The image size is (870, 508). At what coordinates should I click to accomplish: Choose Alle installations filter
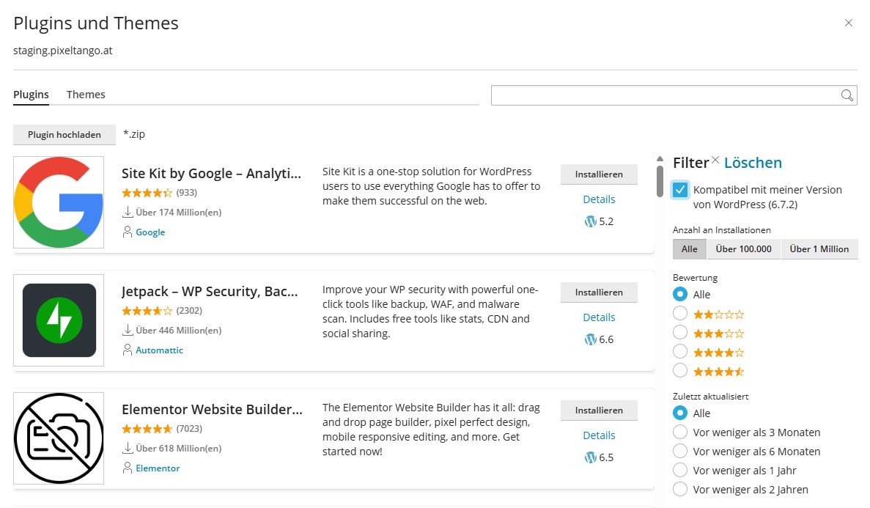(689, 249)
